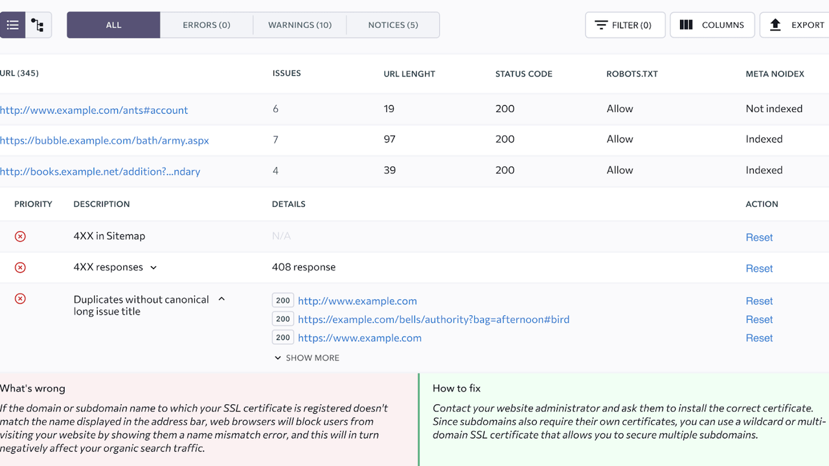Open the ants#account URL link
This screenshot has width=829, height=466.
point(94,110)
